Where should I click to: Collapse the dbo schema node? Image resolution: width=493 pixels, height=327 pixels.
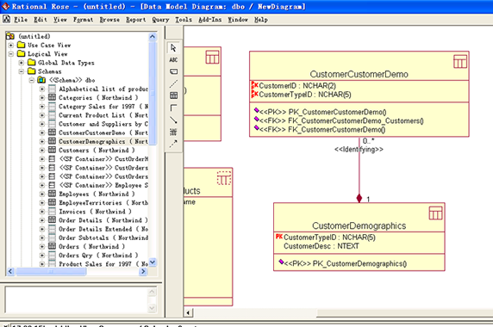[32, 80]
